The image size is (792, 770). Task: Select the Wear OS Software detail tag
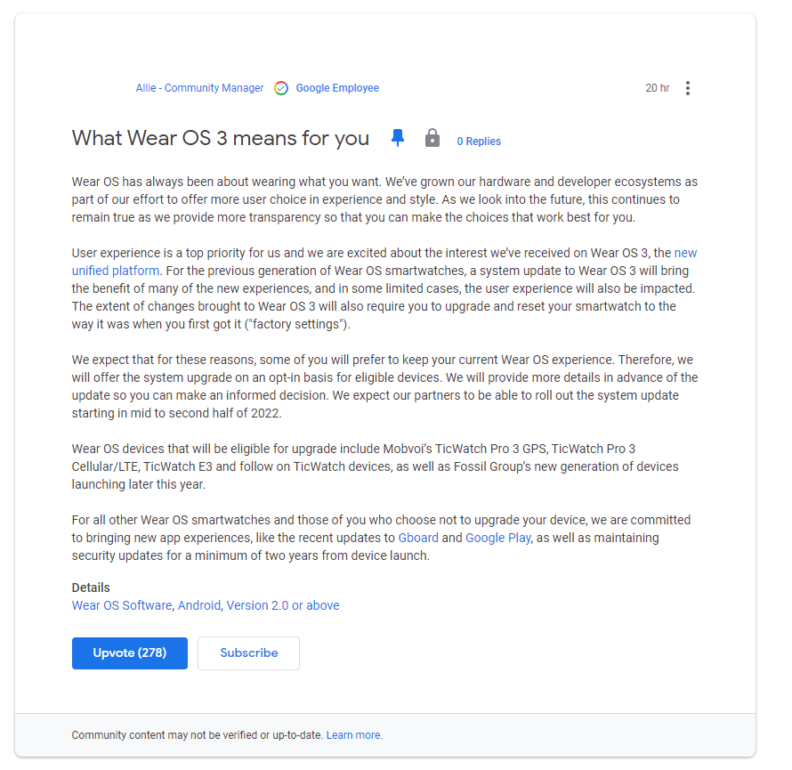click(122, 605)
